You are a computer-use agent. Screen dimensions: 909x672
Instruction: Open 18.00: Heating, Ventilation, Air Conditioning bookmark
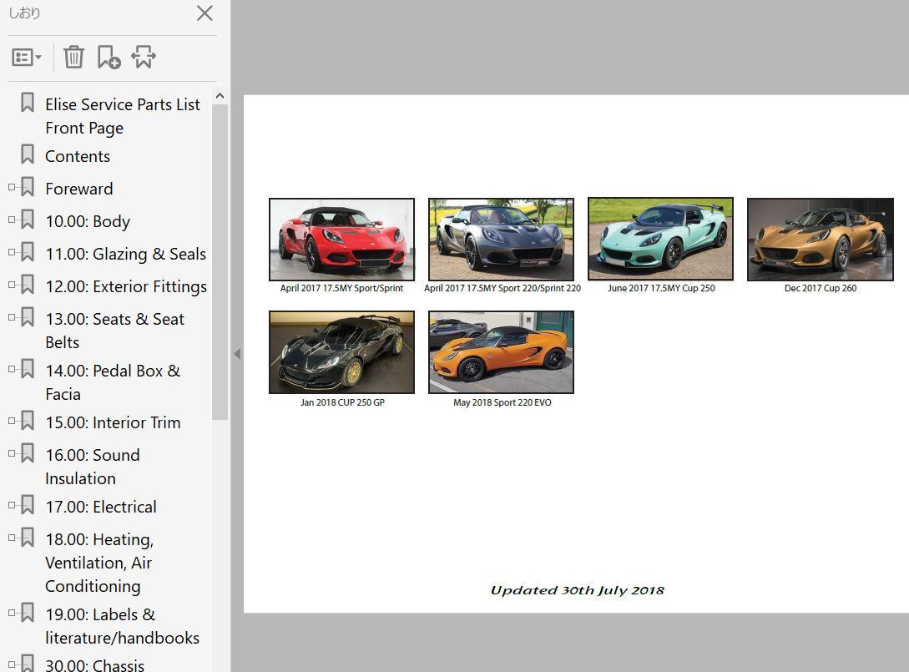tap(99, 563)
